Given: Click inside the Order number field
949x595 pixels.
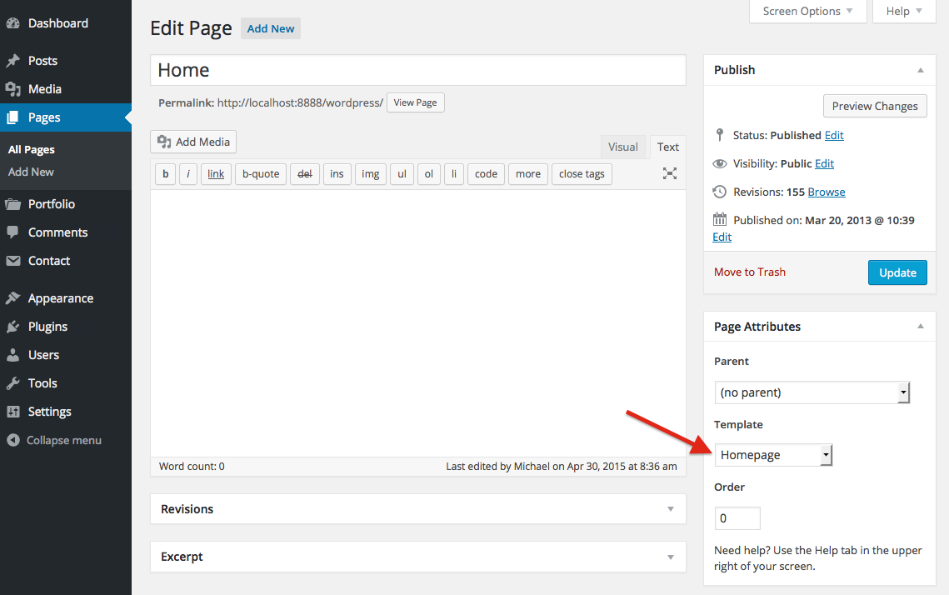Looking at the screenshot, I should (737, 517).
